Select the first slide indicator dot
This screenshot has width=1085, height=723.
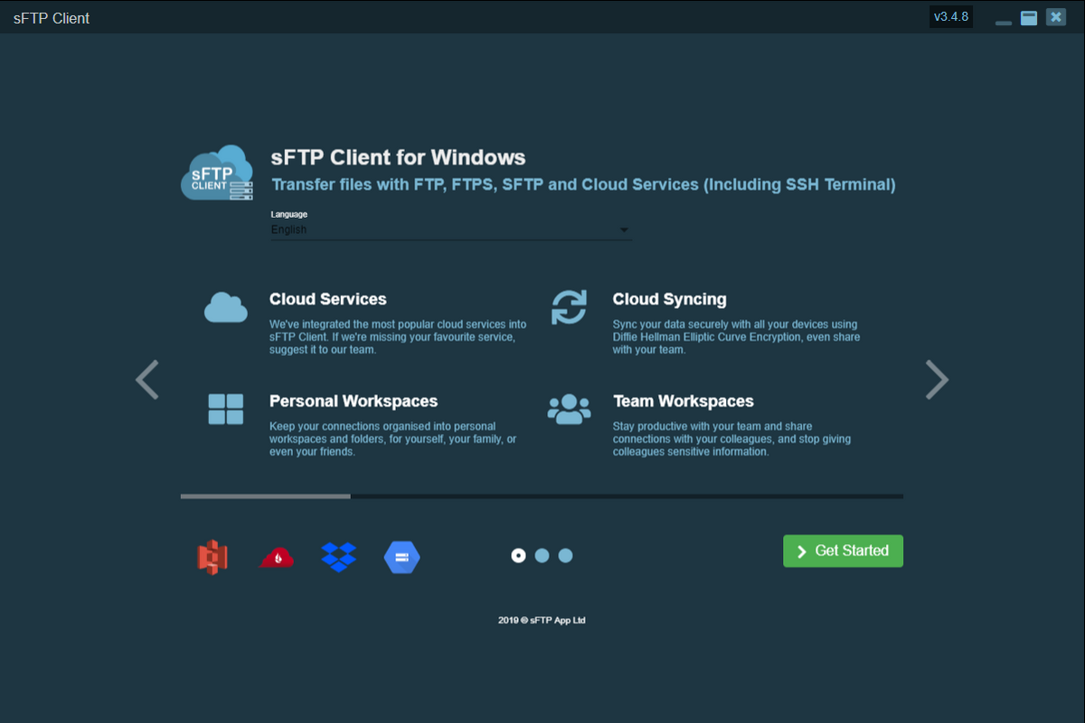(x=518, y=556)
